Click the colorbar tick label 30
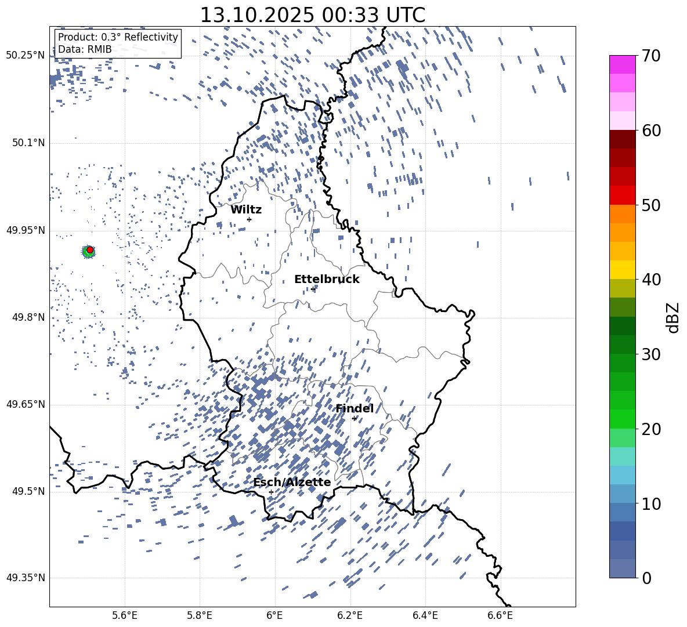This screenshot has width=687, height=627. pyautogui.click(x=650, y=354)
